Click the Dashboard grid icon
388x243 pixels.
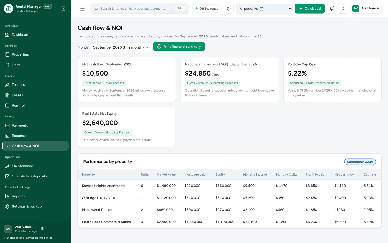[7, 35]
